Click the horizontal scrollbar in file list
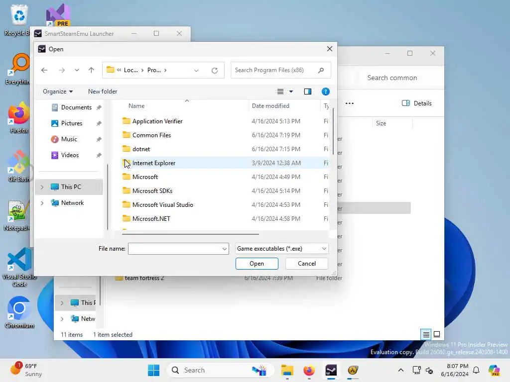The height and width of the screenshot is (382, 510). [x=190, y=234]
